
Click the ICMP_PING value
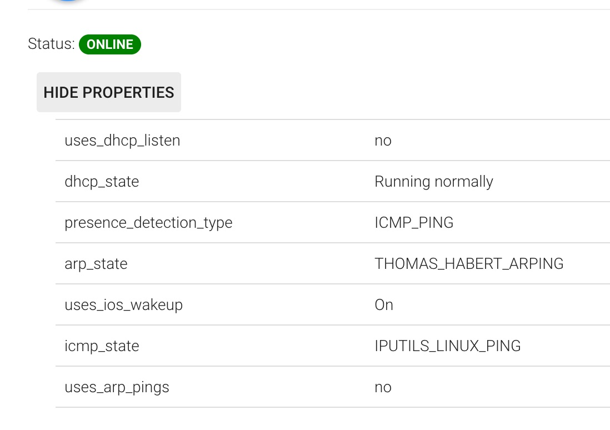click(413, 223)
